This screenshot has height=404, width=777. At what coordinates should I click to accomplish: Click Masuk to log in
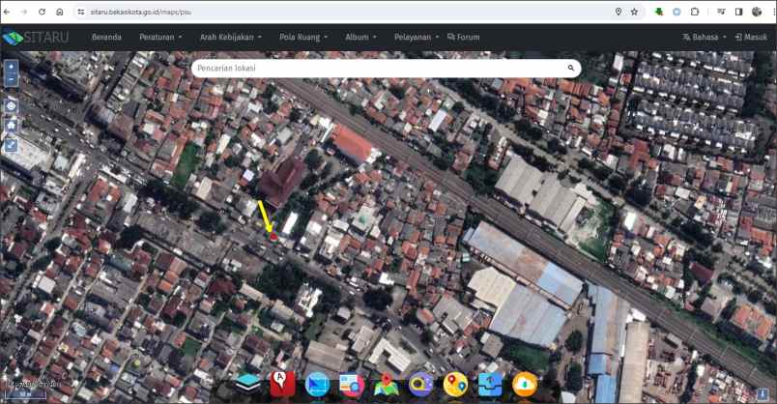point(751,37)
